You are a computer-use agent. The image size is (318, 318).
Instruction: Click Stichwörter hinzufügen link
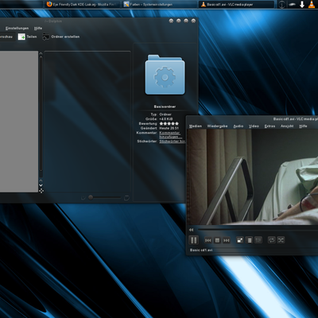tap(172, 142)
